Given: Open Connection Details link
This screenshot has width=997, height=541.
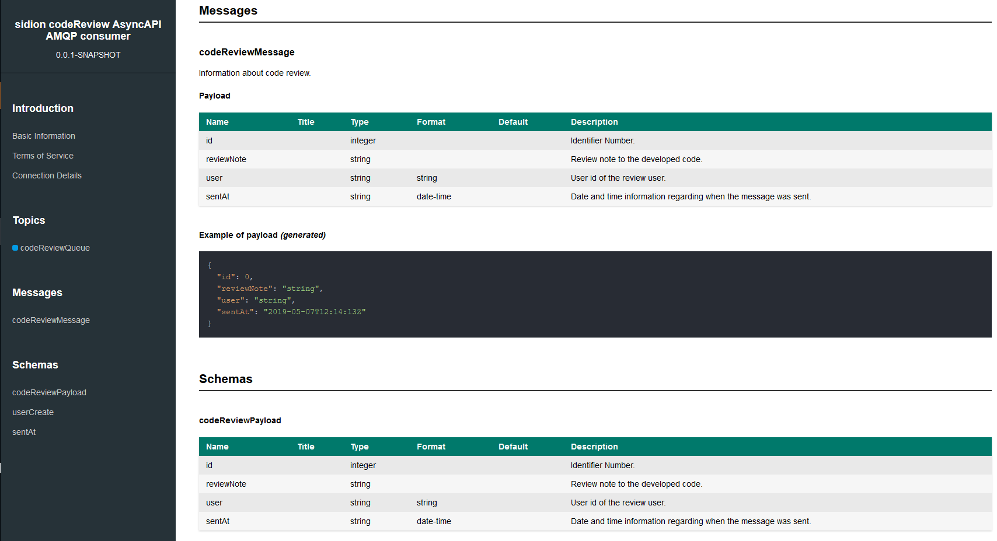Looking at the screenshot, I should [47, 175].
